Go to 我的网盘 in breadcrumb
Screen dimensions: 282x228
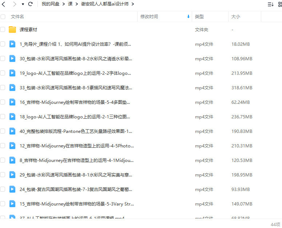51,4
